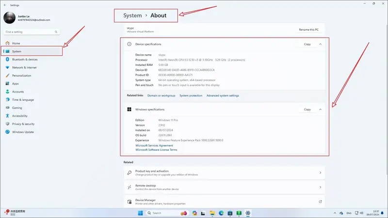Open Gaming settings in sidebar
Screen dimensions: 388x218
17,108
